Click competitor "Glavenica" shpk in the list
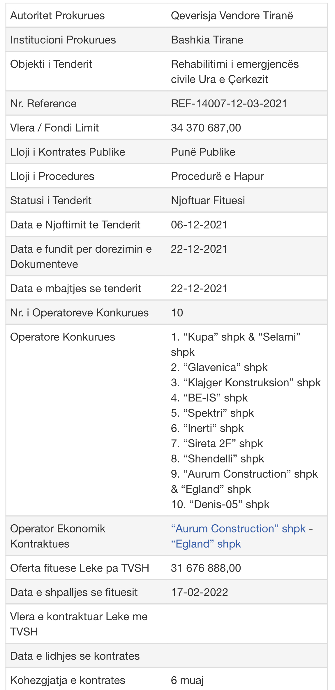 (x=219, y=367)
